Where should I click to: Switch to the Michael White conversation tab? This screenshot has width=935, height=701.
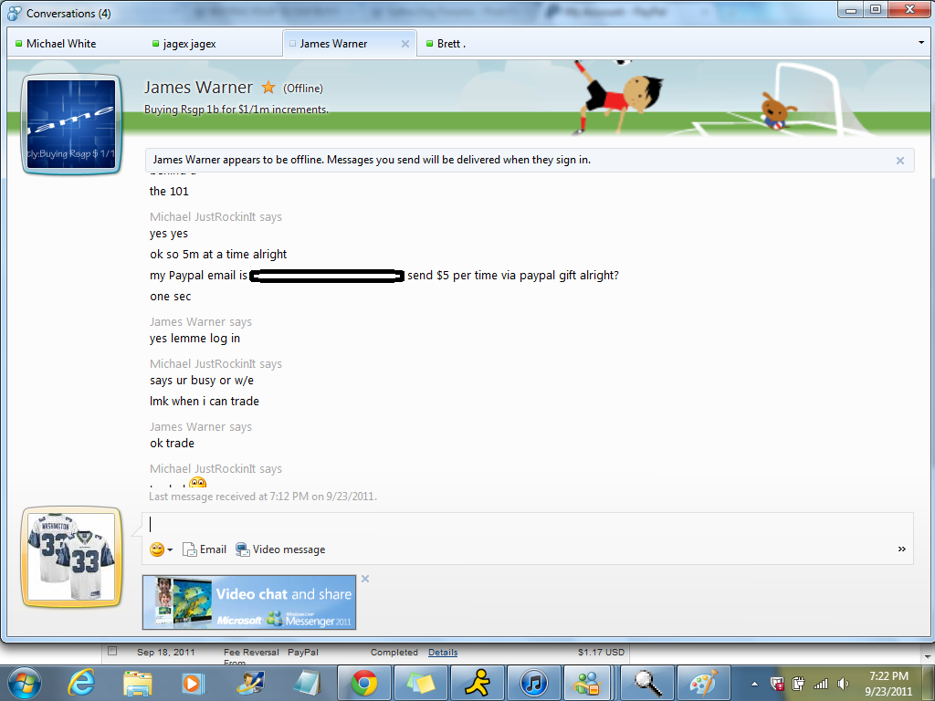pos(61,44)
